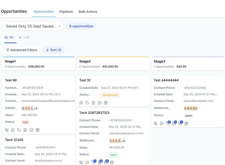
Task: Click the won status badge
Action: coord(114,155)
